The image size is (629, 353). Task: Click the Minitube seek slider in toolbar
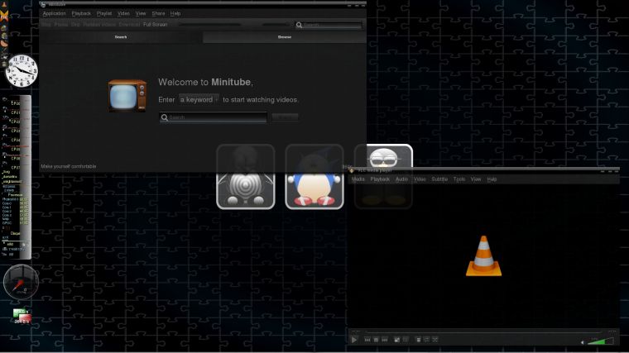coord(209,25)
